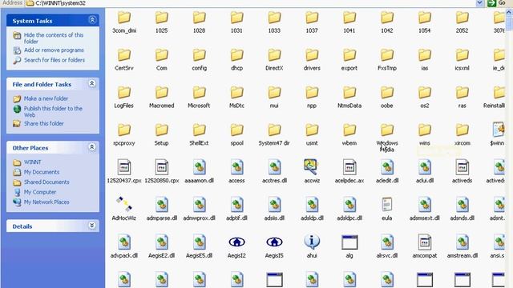Go to WINNT in Other Places

[32, 162]
